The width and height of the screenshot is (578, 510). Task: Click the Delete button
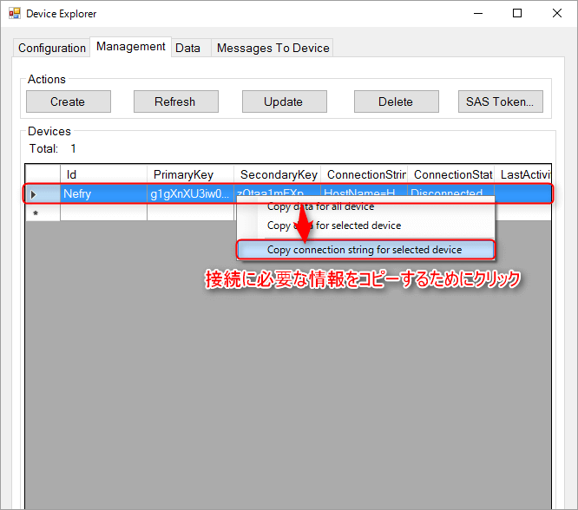click(x=396, y=101)
